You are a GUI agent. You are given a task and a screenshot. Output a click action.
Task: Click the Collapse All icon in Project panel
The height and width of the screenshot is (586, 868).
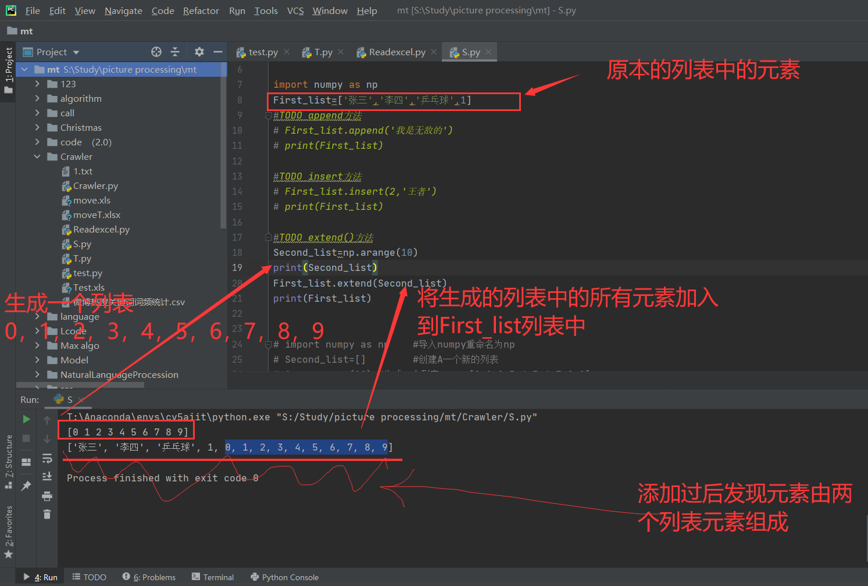click(175, 52)
